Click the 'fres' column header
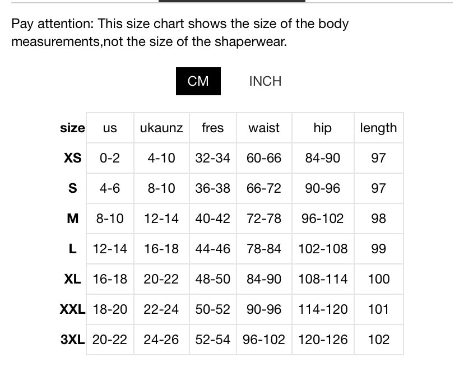 pyautogui.click(x=212, y=128)
